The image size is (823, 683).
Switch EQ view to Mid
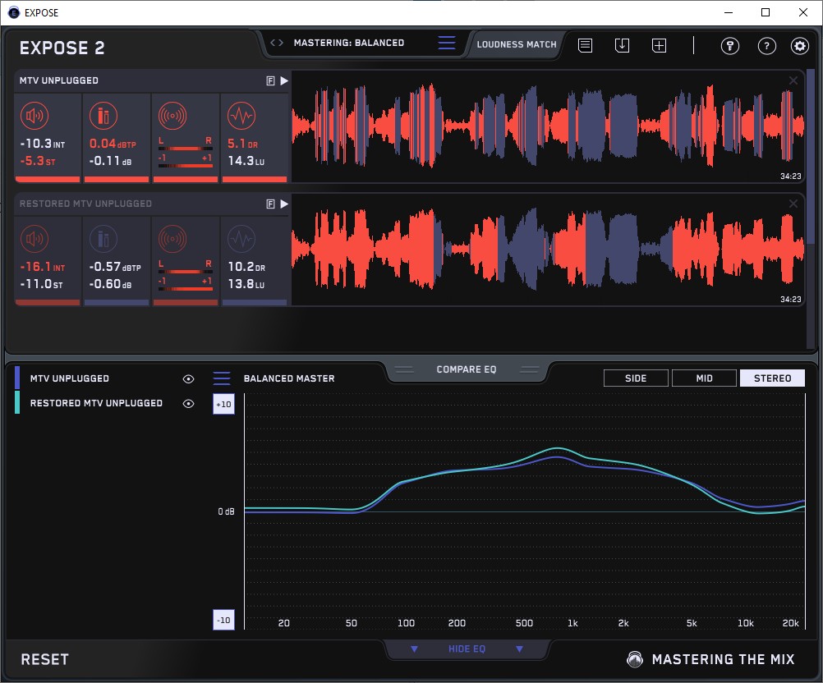pos(703,378)
